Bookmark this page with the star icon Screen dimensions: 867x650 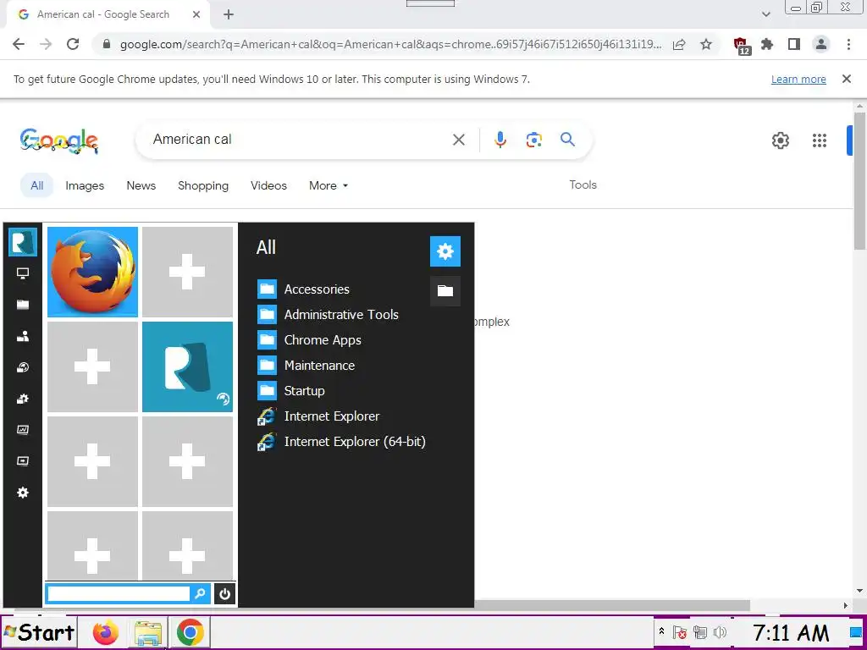706,44
